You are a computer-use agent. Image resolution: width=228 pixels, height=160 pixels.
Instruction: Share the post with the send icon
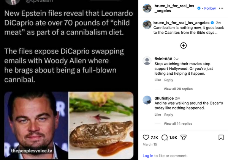tap(183, 137)
